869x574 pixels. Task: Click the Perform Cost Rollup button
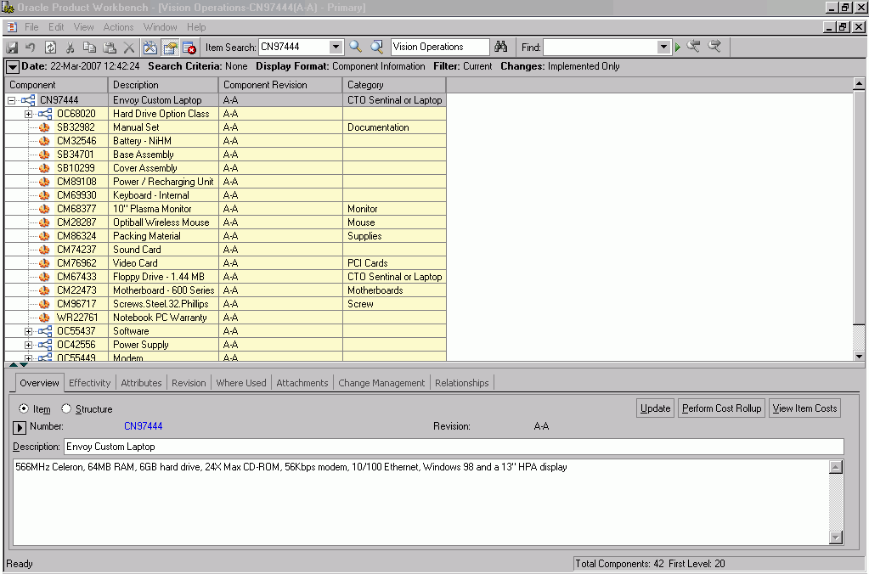[721, 408]
